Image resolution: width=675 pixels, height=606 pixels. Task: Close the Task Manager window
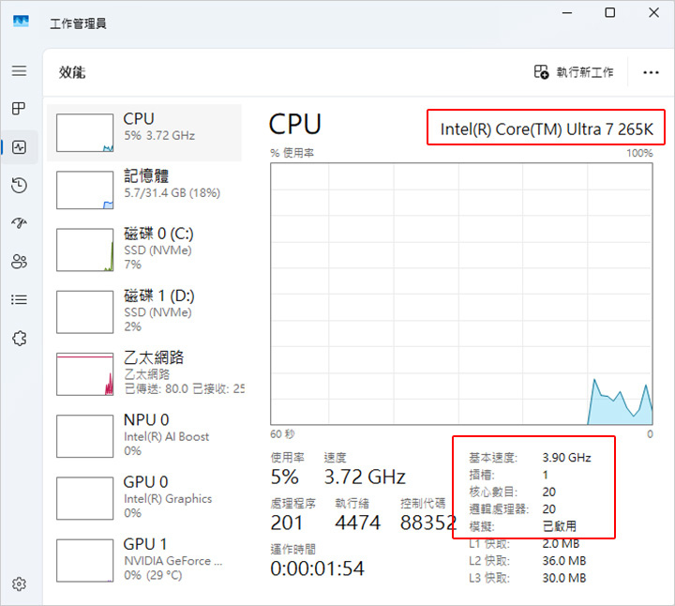coord(653,13)
